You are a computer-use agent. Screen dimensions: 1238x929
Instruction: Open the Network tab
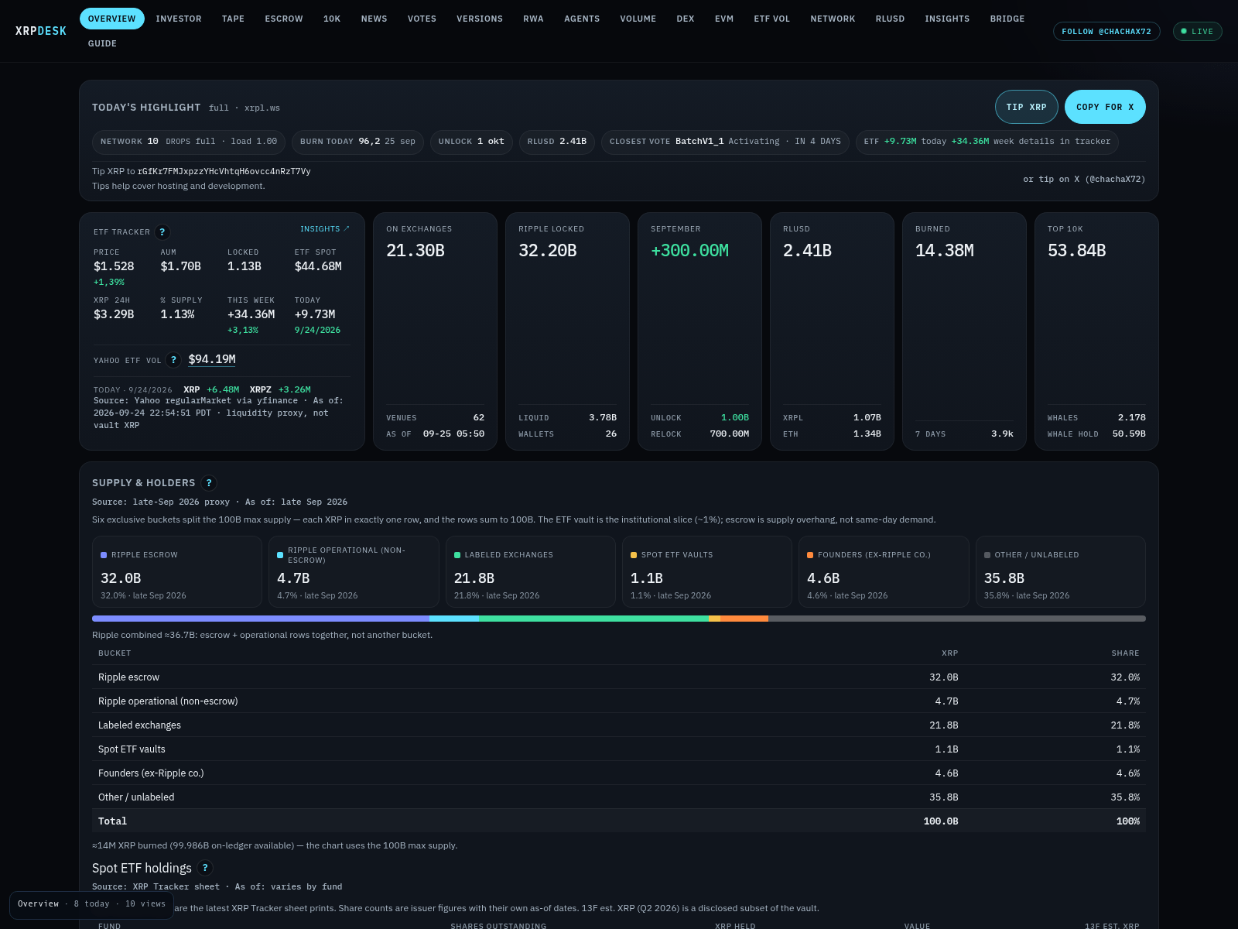coord(833,19)
